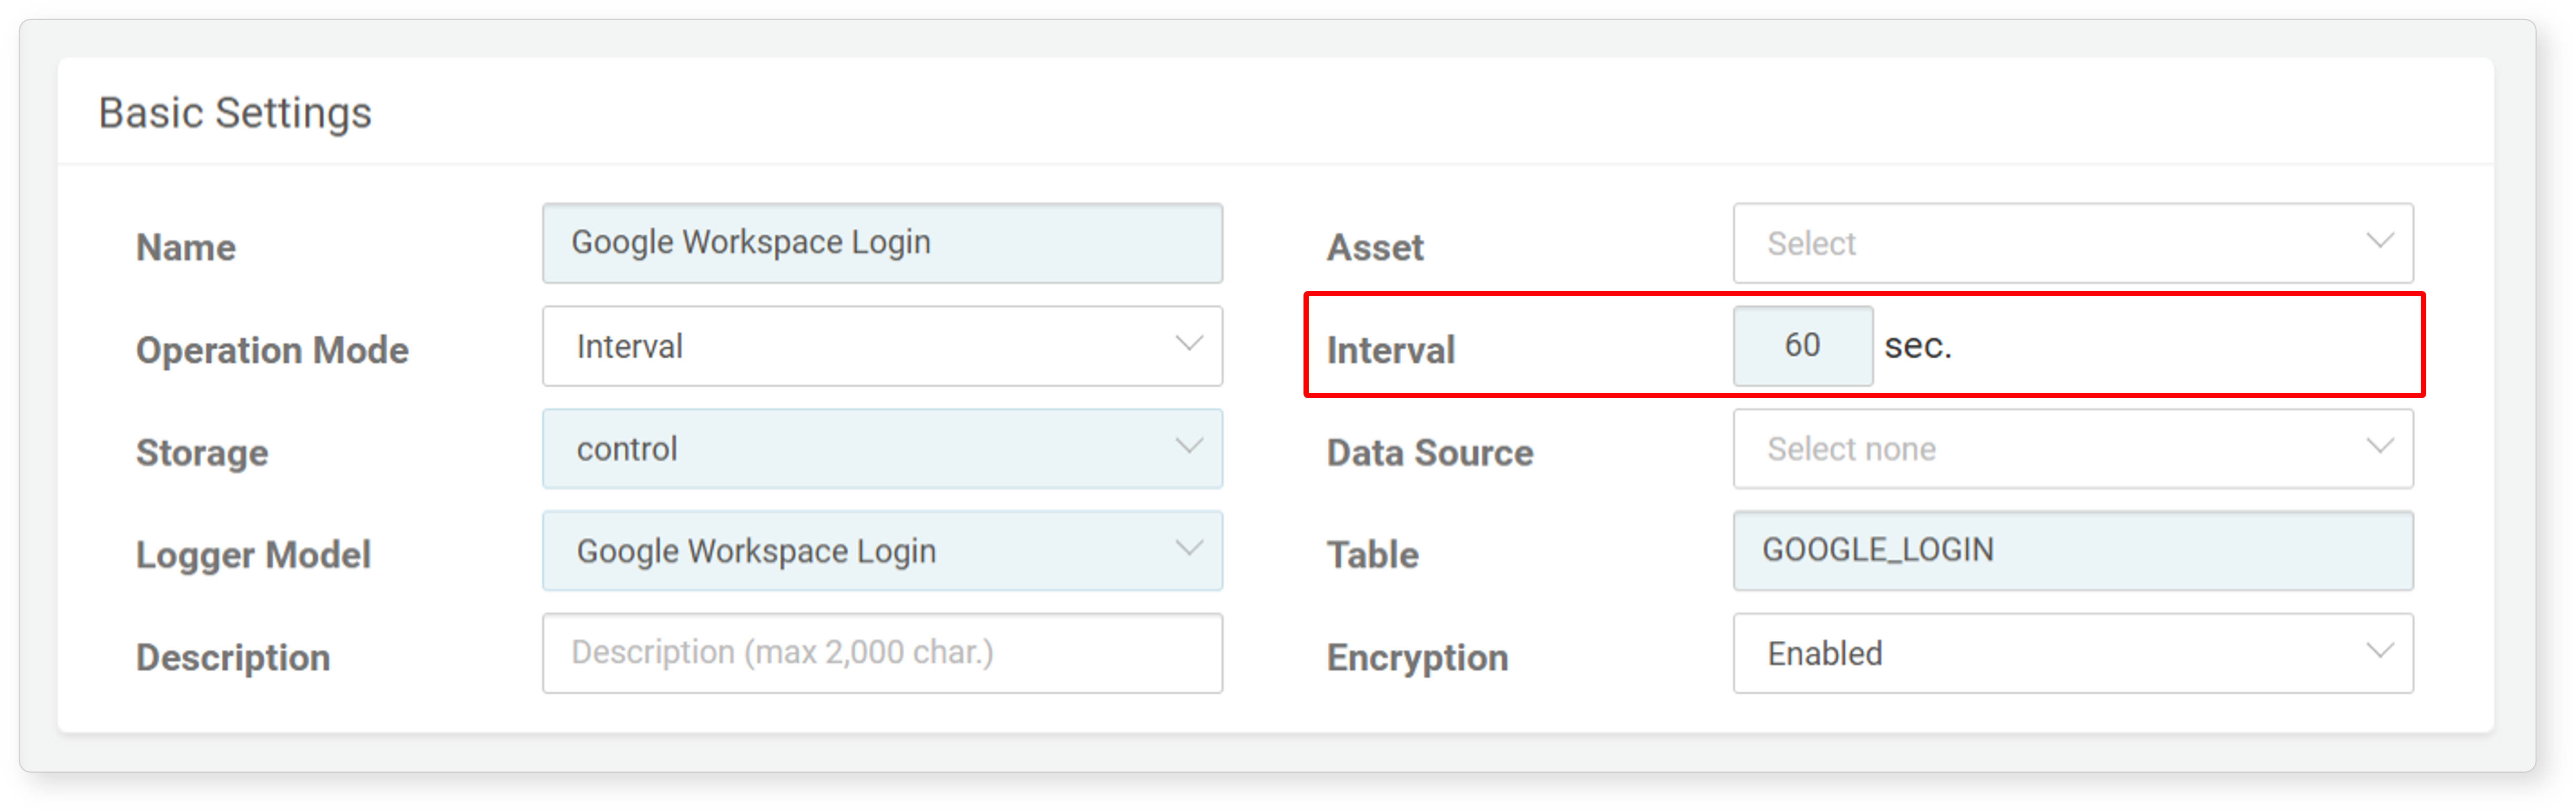Click the Description text field

pos(882,653)
